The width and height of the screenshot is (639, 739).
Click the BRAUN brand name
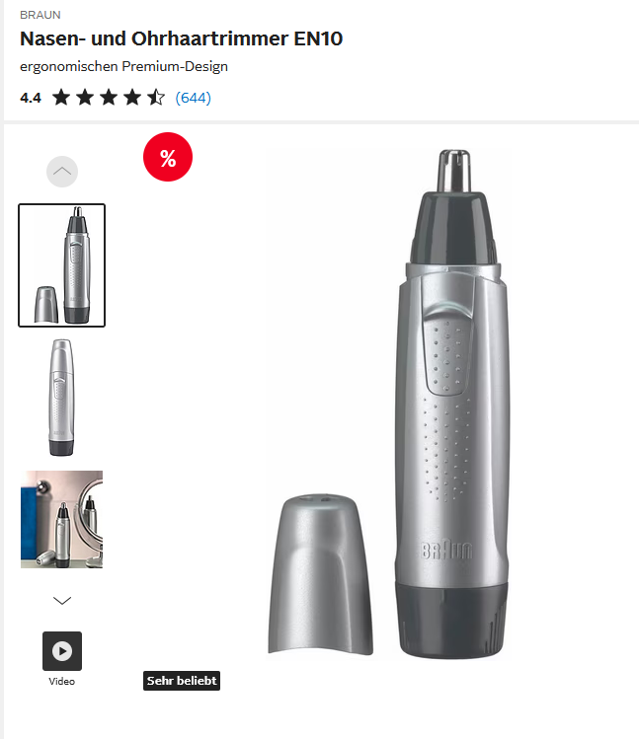pyautogui.click(x=40, y=15)
